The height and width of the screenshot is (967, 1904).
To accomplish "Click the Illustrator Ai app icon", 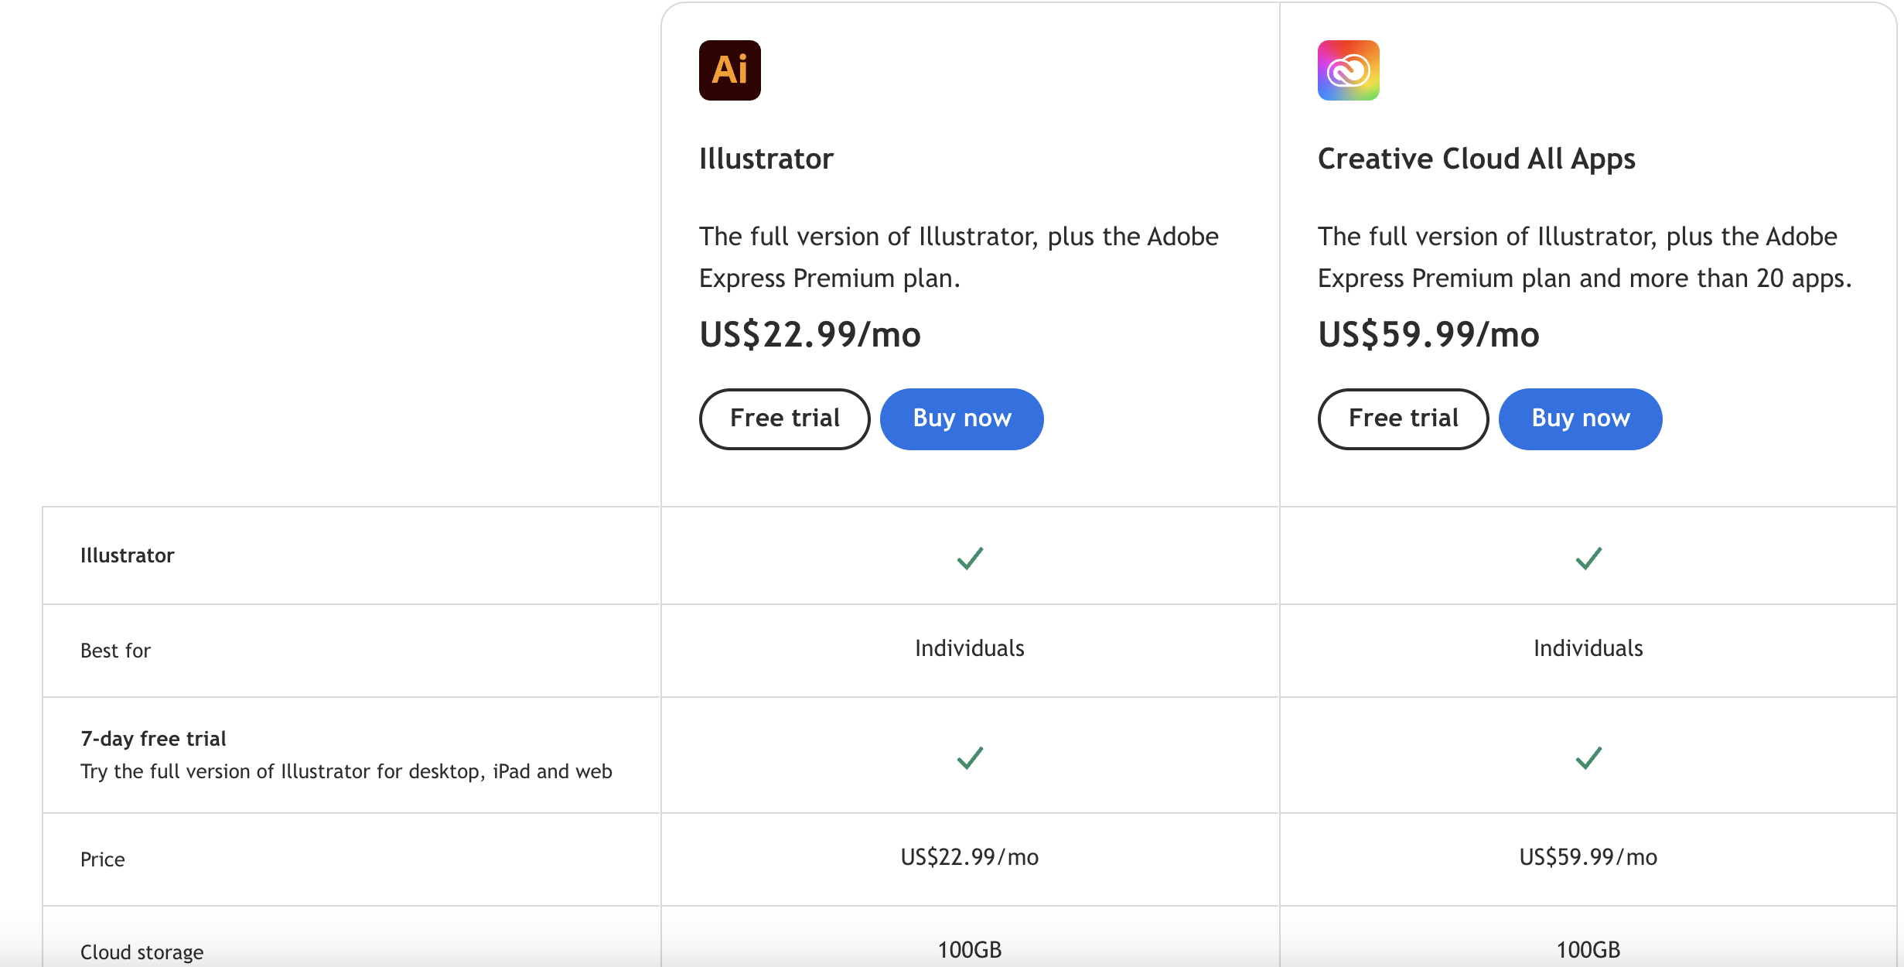I will tap(729, 70).
